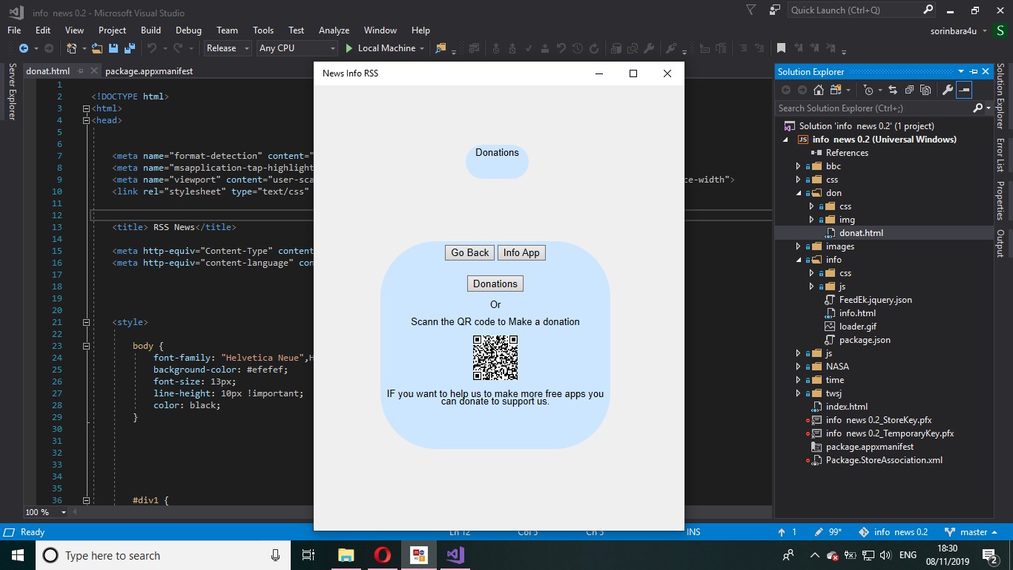Click Collapse All in Solution Explorer
Image resolution: width=1013 pixels, height=570 pixels.
click(x=909, y=90)
